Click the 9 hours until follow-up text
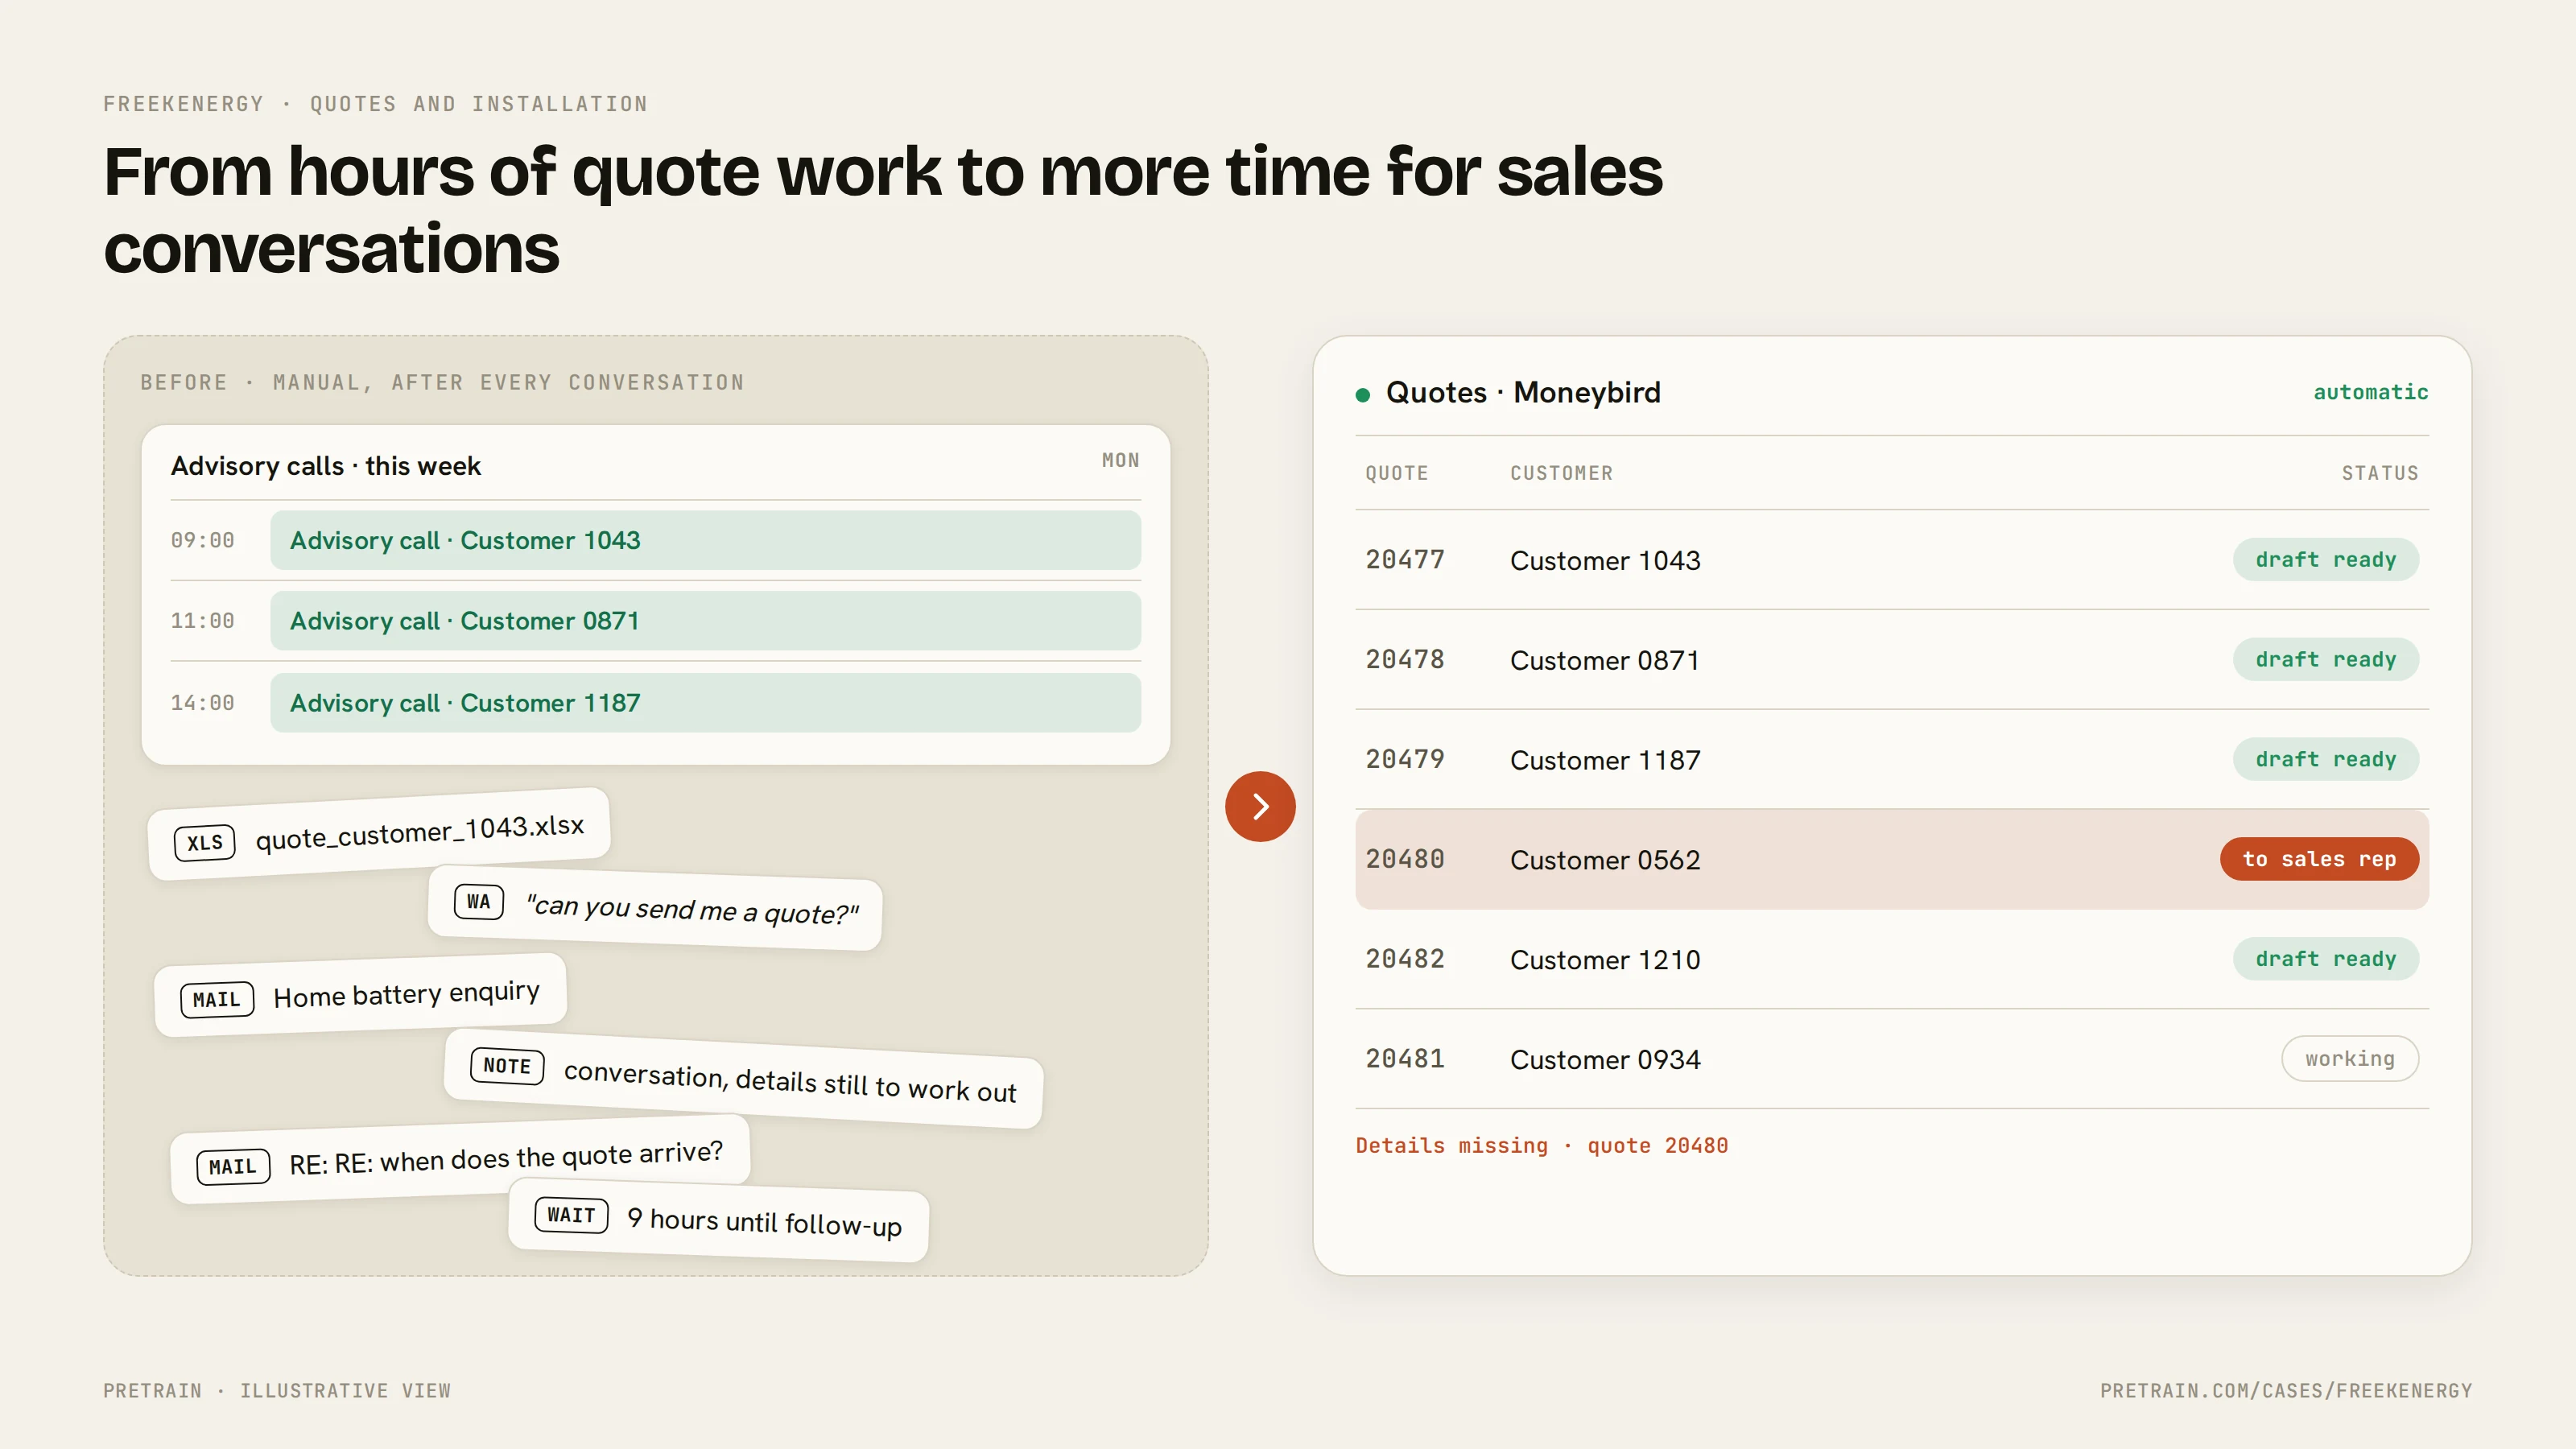 [x=764, y=1222]
